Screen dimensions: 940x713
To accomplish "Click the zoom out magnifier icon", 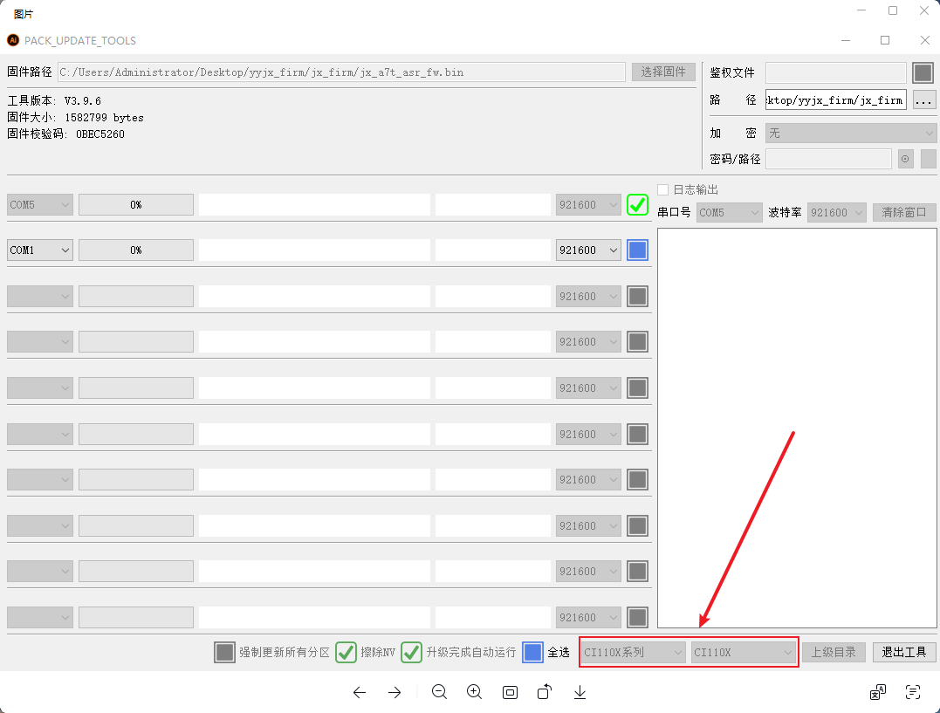I will (x=439, y=692).
